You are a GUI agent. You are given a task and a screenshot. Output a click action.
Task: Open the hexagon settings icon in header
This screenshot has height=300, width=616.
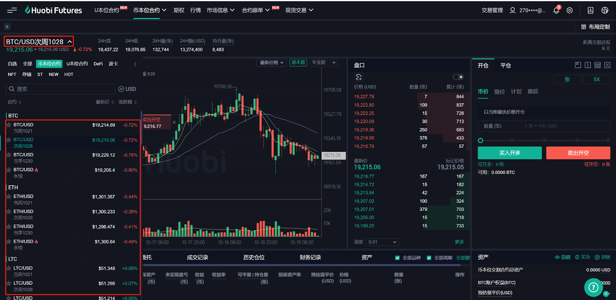(570, 10)
